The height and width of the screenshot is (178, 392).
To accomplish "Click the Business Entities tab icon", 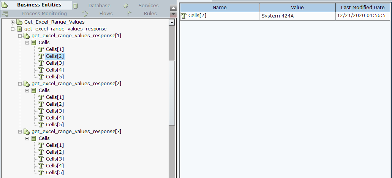I will 5,5.
